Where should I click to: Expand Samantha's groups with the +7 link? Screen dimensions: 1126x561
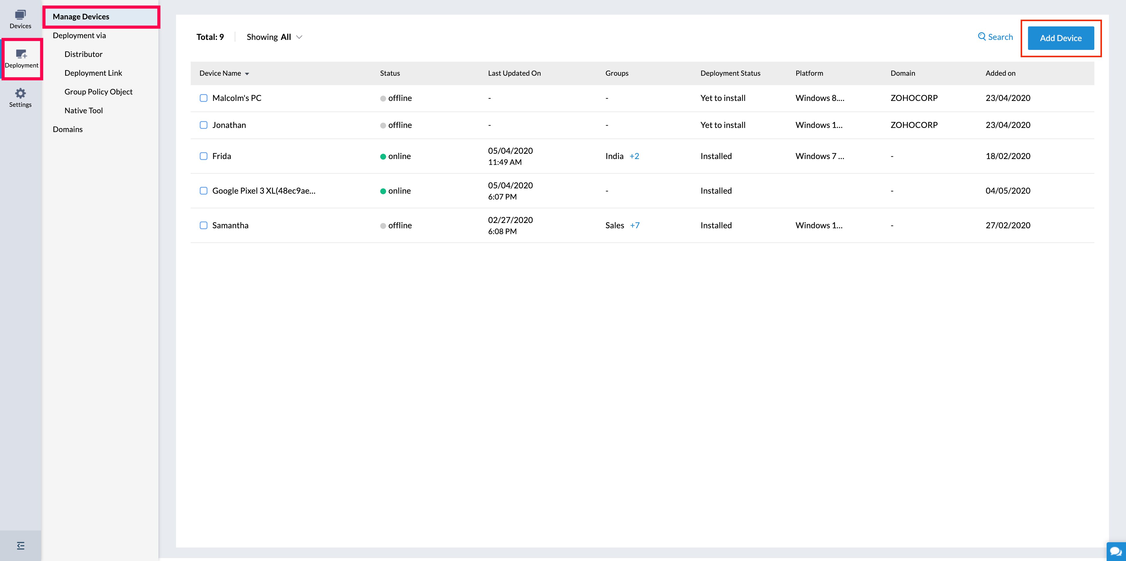635,225
